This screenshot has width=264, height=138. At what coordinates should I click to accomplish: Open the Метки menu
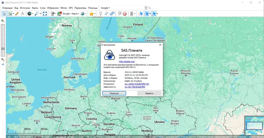click(64, 8)
